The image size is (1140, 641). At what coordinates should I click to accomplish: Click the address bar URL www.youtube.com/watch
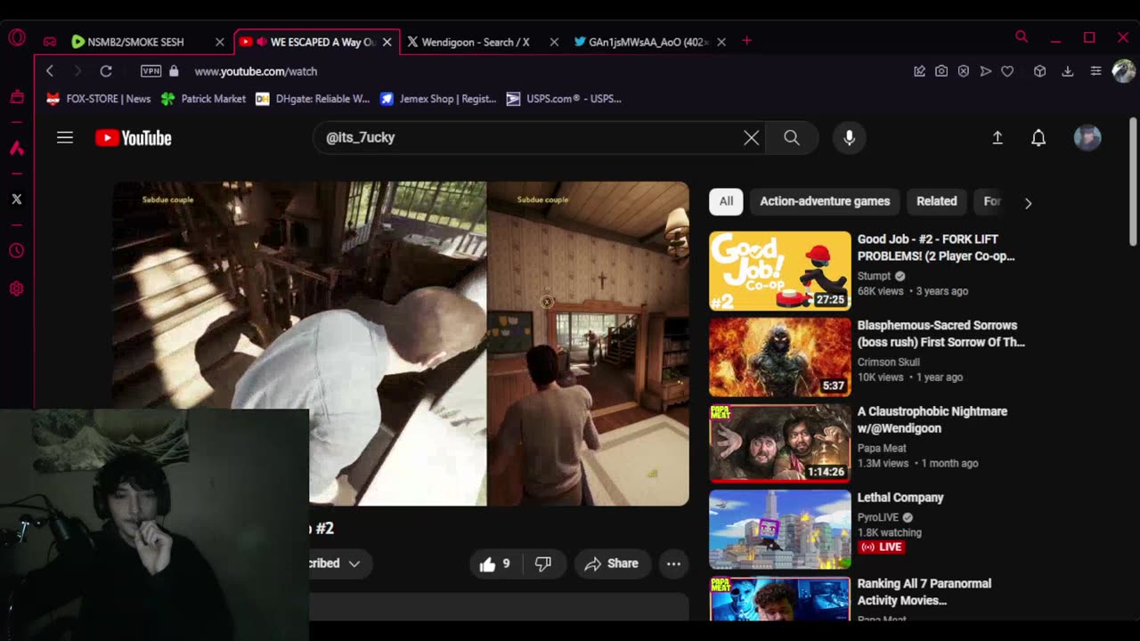(256, 71)
